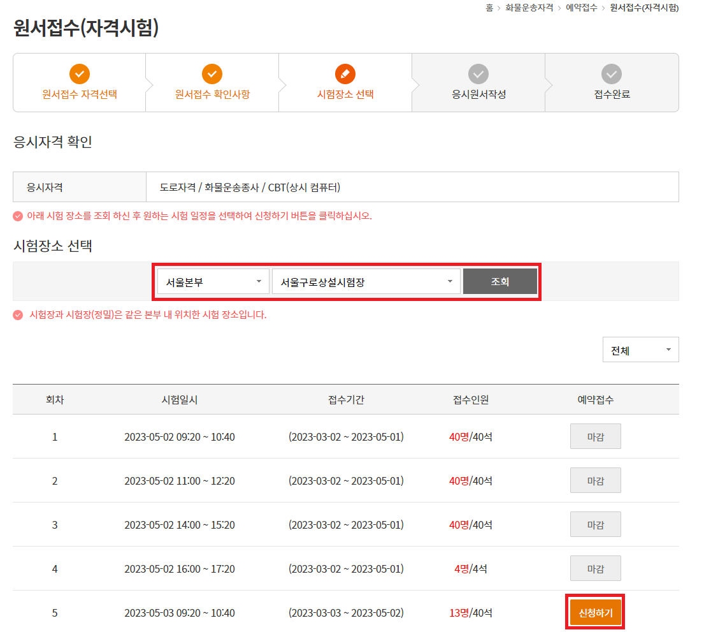
Task: Click the orange check icon on 원서접수 자격선택 step
Action: click(79, 74)
